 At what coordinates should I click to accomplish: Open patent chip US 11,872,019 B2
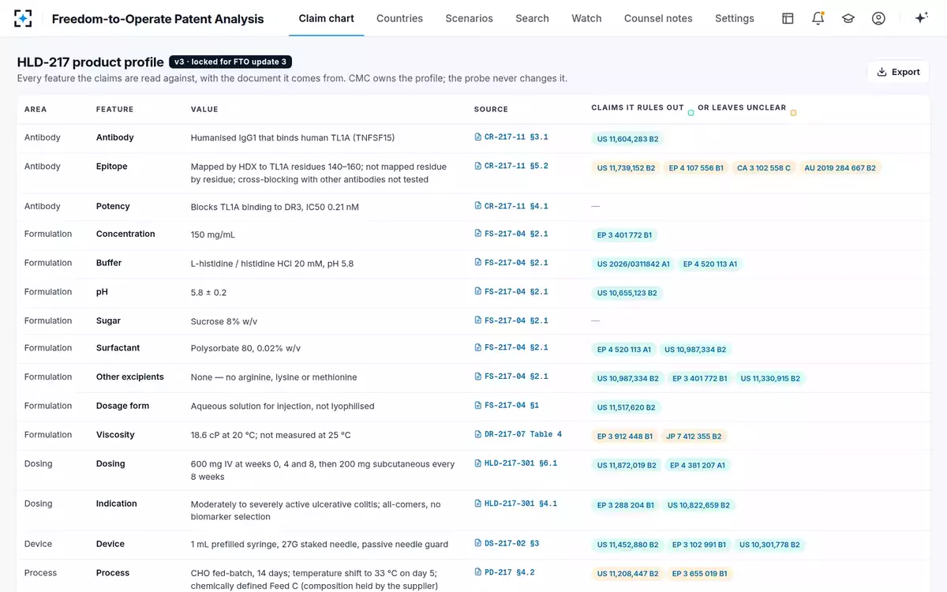627,466
